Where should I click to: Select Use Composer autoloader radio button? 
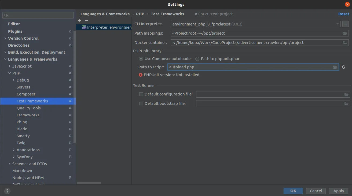[141, 59]
